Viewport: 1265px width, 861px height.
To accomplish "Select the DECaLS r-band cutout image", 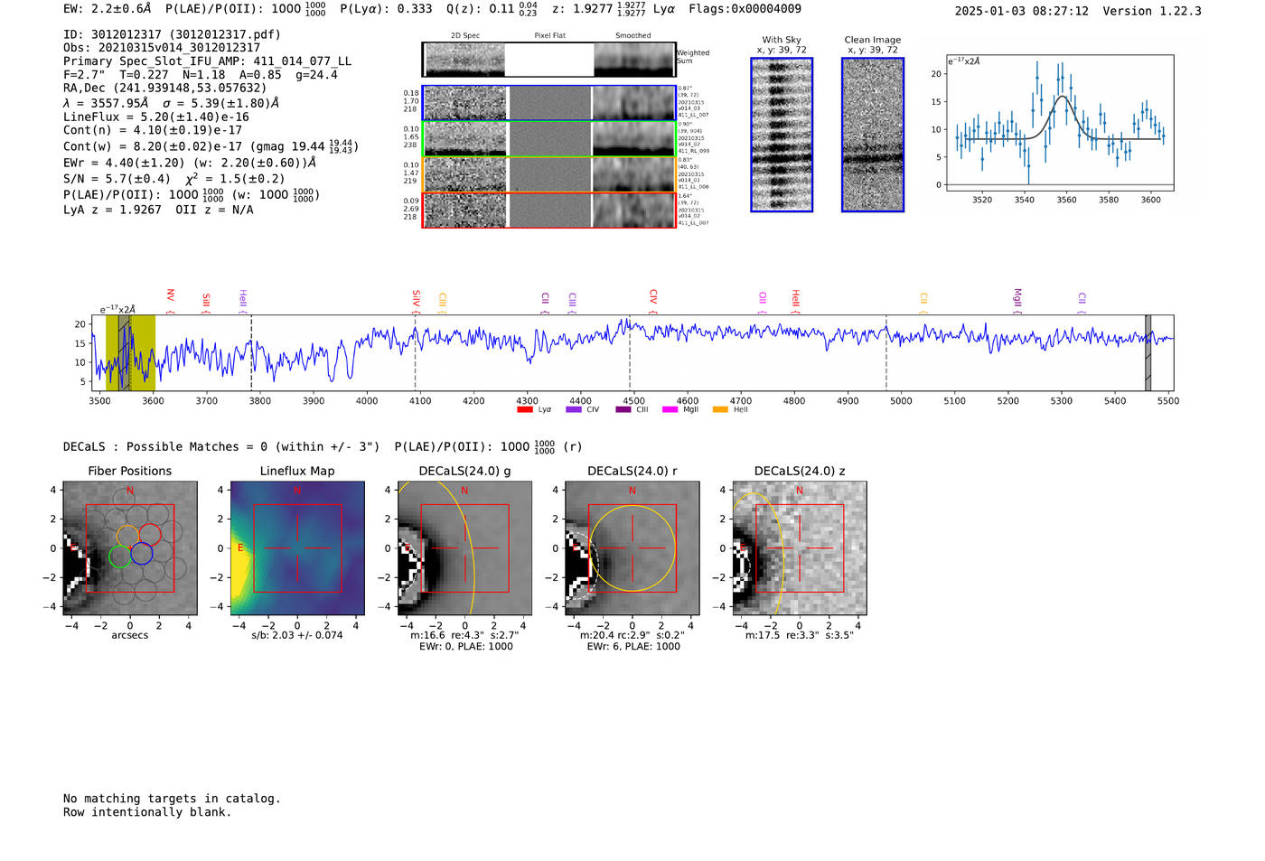I will (x=632, y=548).
